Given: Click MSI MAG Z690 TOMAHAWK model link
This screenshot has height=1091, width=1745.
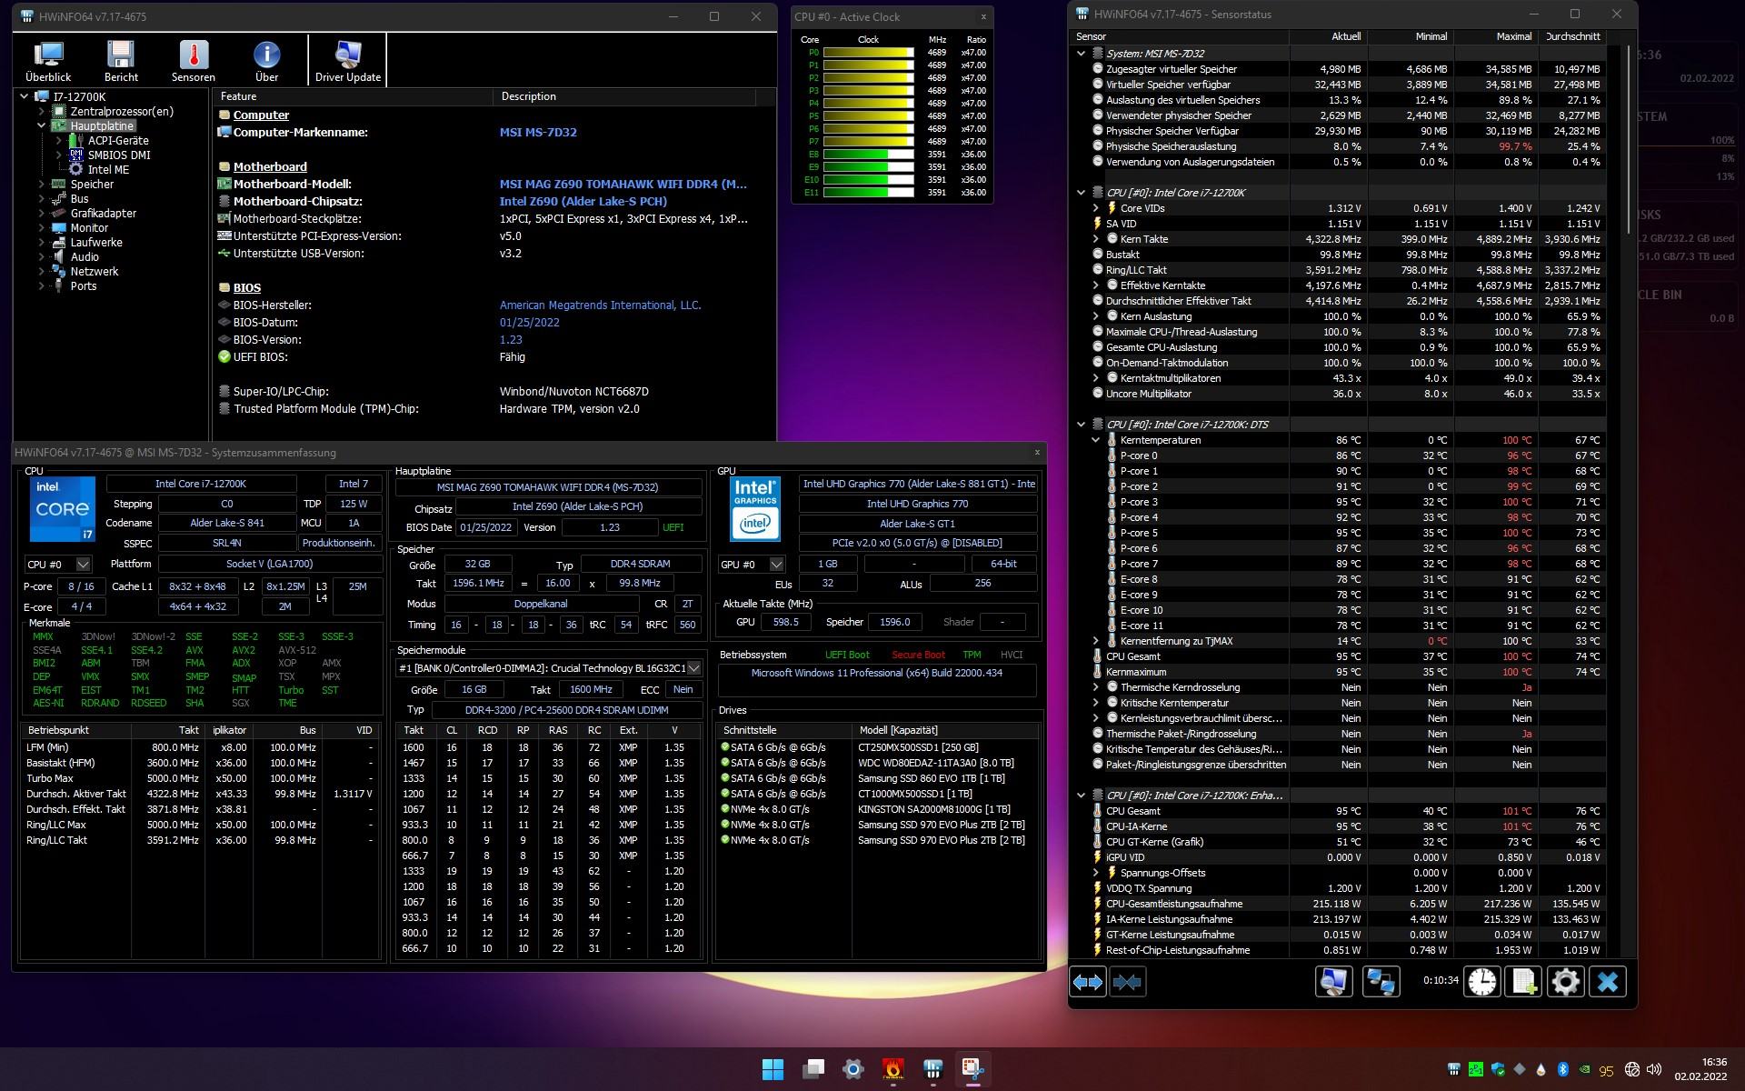Looking at the screenshot, I should (623, 184).
